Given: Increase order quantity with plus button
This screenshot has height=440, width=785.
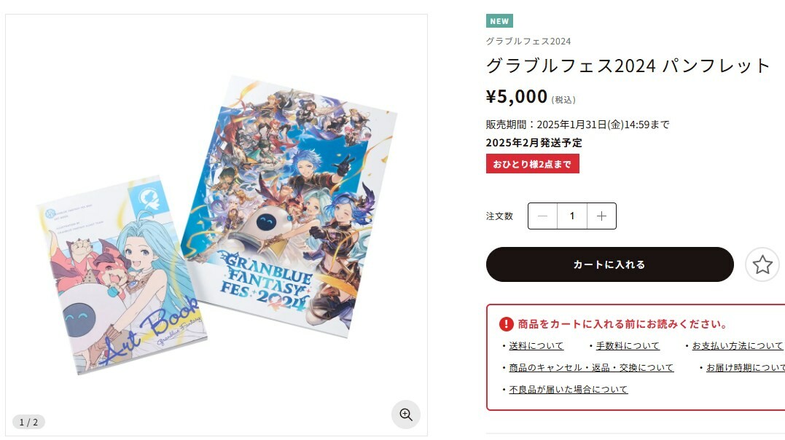Looking at the screenshot, I should click(x=601, y=216).
